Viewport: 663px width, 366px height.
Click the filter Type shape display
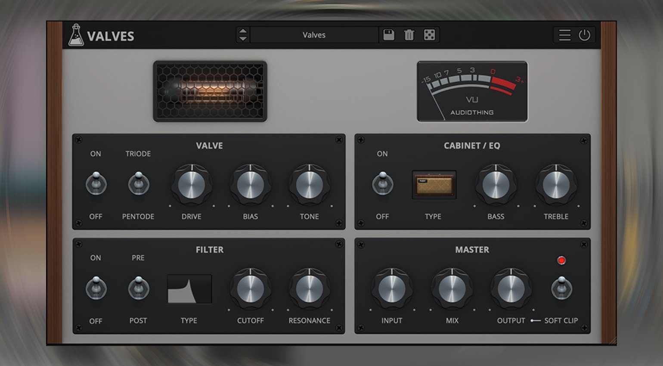pyautogui.click(x=189, y=289)
